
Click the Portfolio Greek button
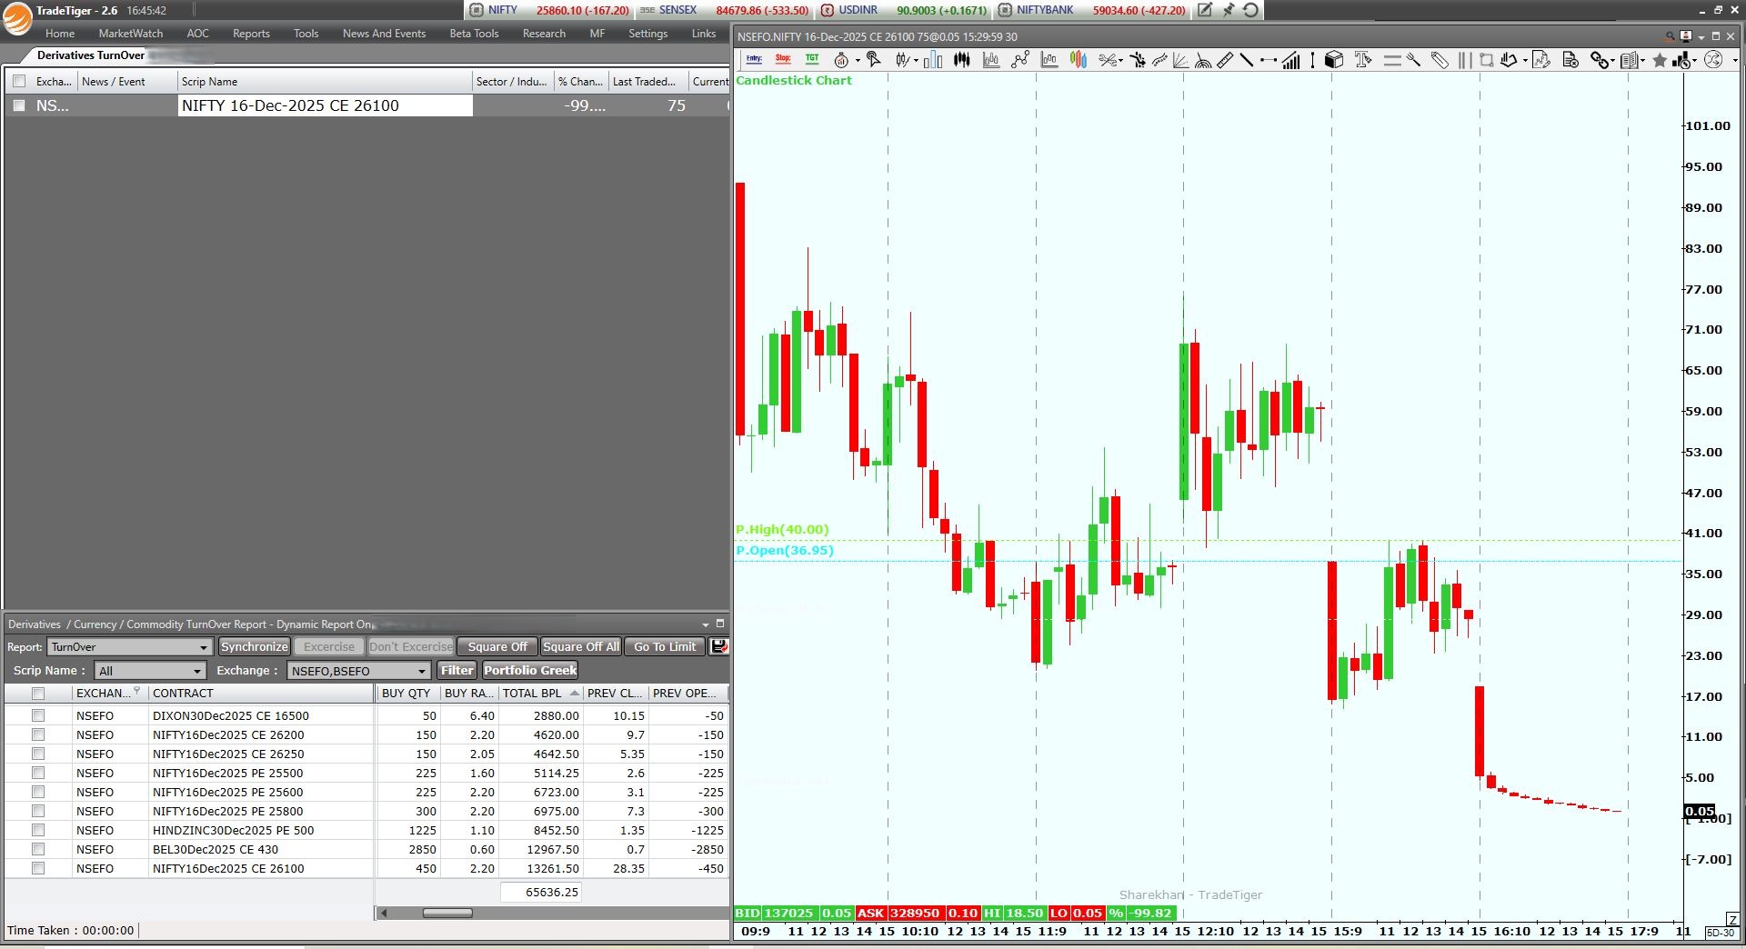[x=530, y=670]
